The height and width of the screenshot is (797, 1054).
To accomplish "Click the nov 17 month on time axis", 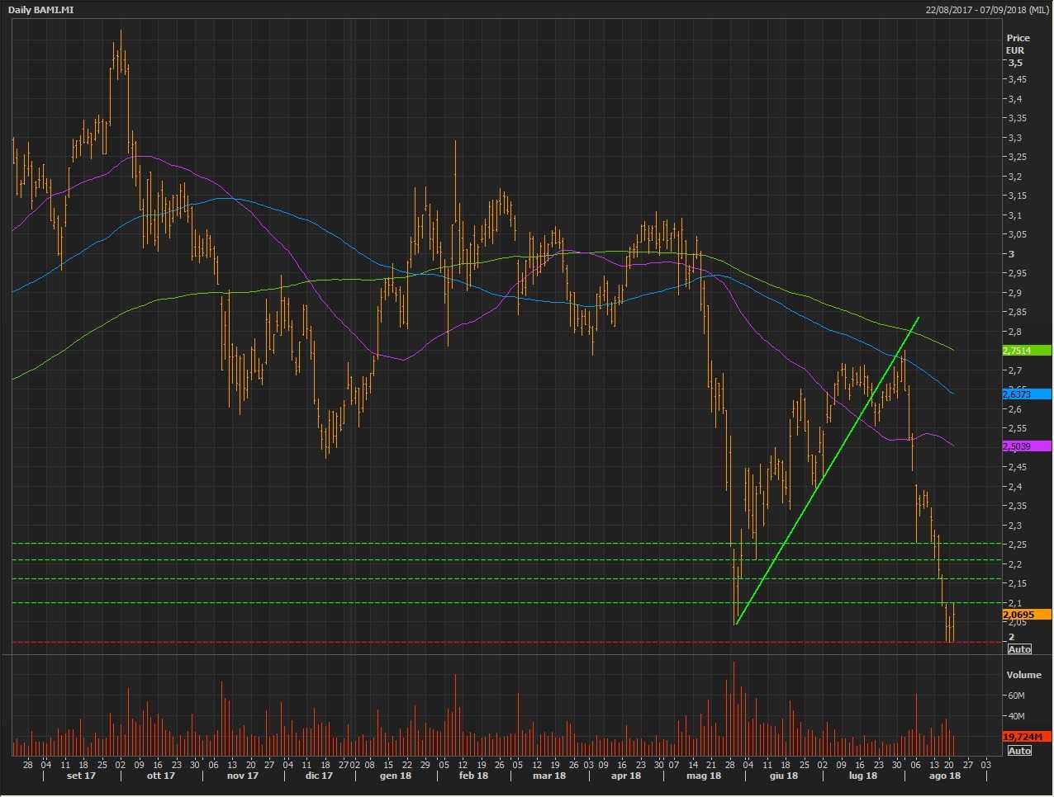I will click(x=243, y=776).
